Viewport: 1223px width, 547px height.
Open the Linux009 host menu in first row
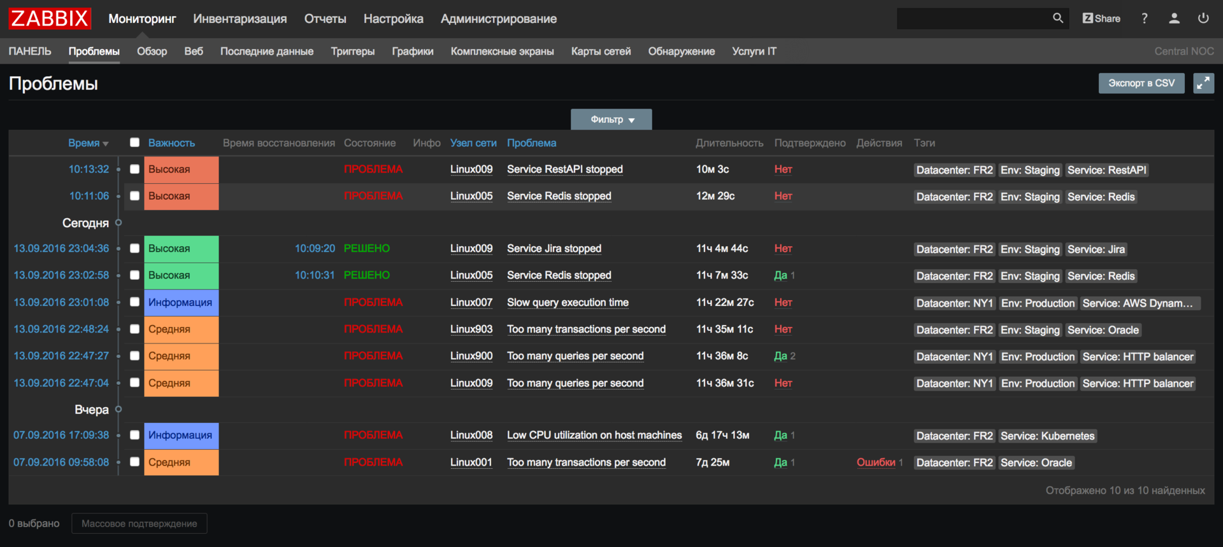click(471, 169)
